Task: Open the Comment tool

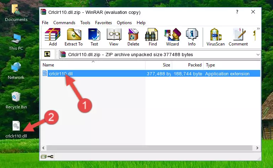Action: (238, 37)
